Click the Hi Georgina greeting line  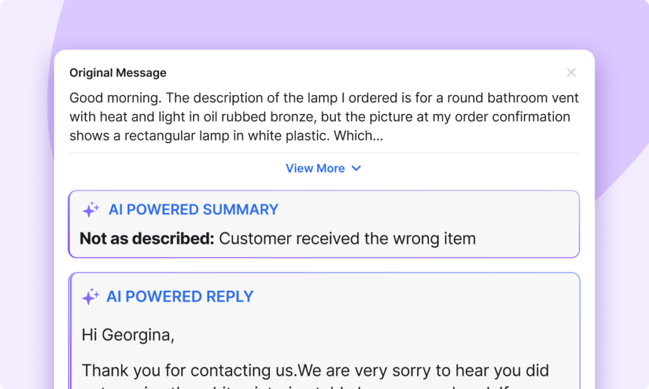[x=128, y=335]
